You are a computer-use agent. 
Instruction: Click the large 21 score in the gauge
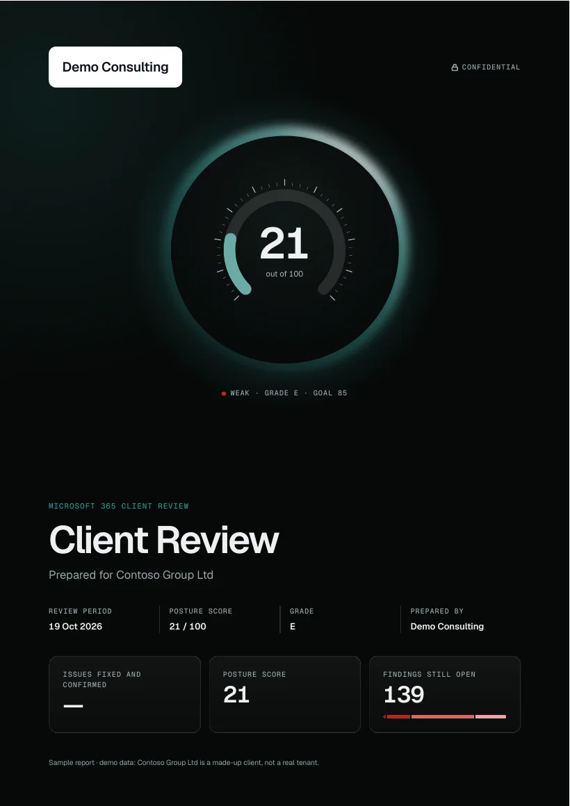284,244
